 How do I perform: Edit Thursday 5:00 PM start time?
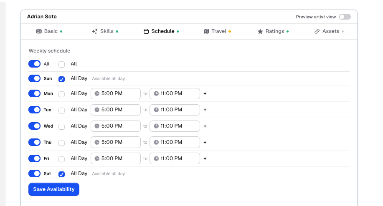116,142
